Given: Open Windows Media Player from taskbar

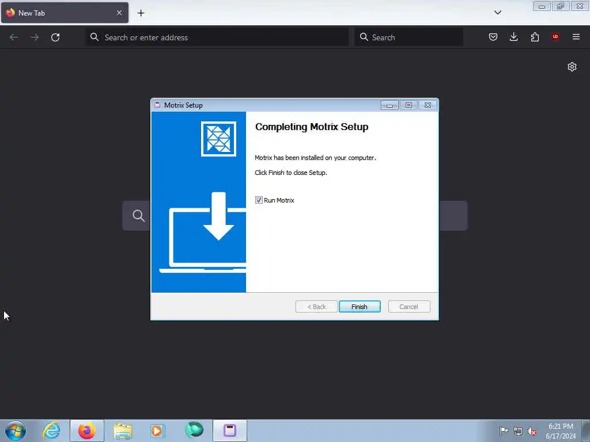Looking at the screenshot, I should 158,430.
